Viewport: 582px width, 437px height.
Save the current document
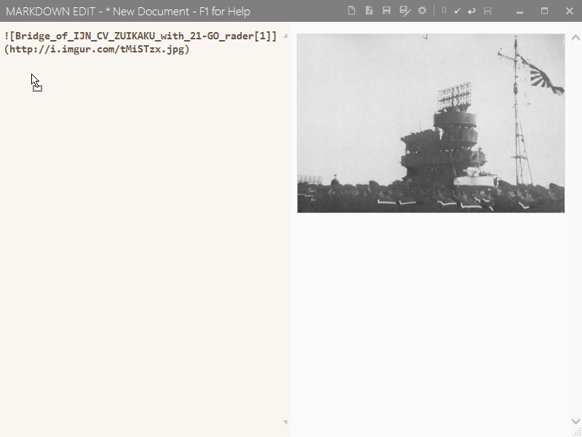[386, 11]
